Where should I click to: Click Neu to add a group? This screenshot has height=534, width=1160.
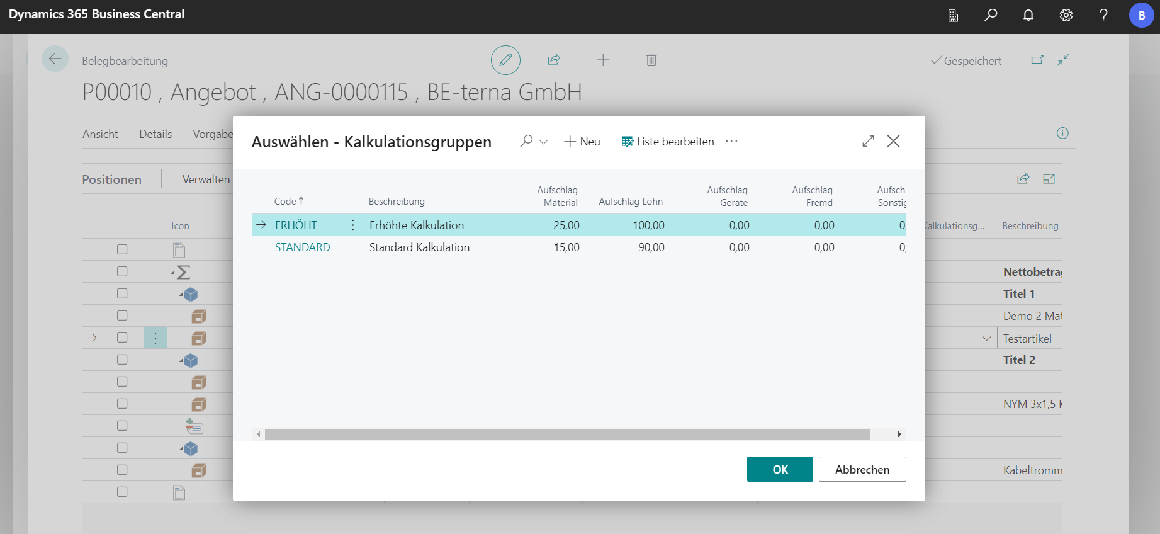pos(582,142)
